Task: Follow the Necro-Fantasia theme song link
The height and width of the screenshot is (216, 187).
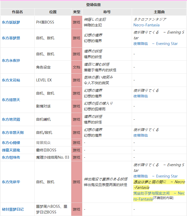Action: (x=146, y=25)
